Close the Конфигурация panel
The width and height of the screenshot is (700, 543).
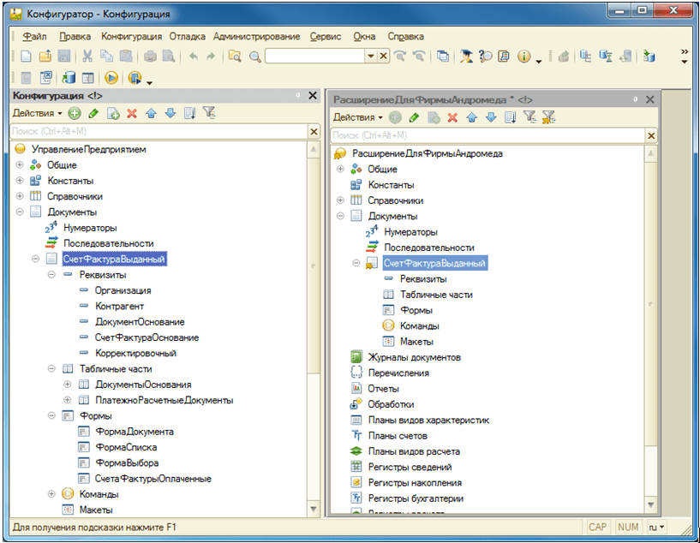click(312, 96)
